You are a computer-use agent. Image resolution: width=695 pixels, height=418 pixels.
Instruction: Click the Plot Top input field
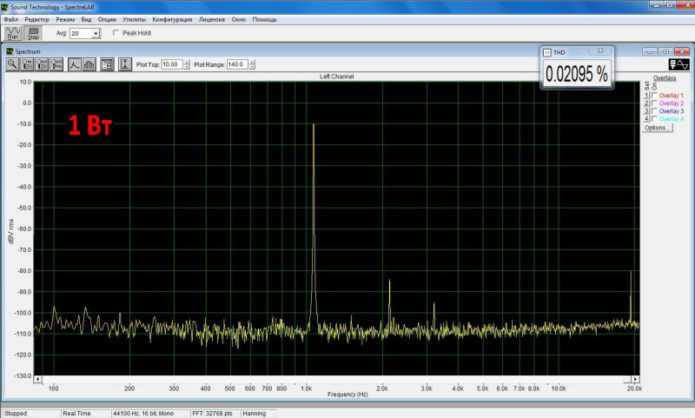(x=172, y=64)
